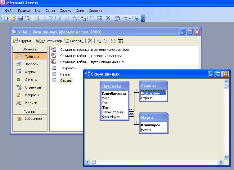The image size is (234, 170).
Task: Click the Save diskette icon
Action: [x=20, y=18]
